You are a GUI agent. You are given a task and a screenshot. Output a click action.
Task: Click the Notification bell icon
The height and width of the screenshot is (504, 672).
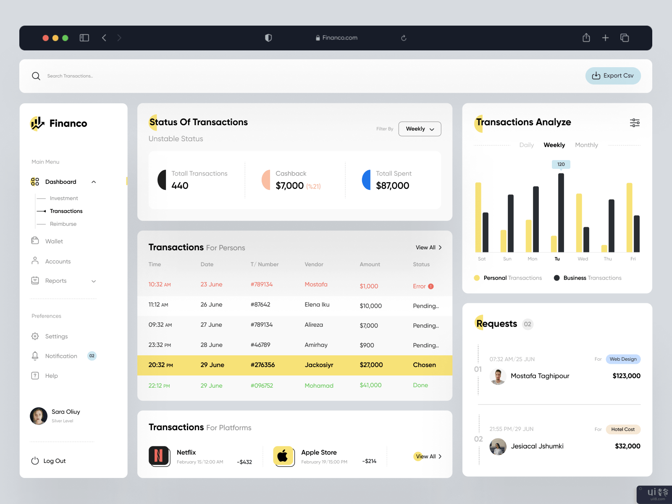coord(35,356)
